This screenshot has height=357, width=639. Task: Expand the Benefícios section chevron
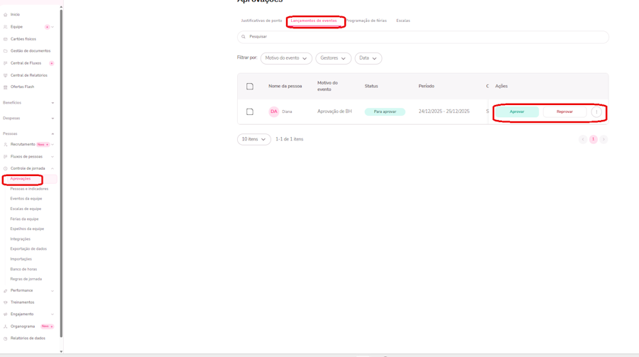pyautogui.click(x=53, y=103)
